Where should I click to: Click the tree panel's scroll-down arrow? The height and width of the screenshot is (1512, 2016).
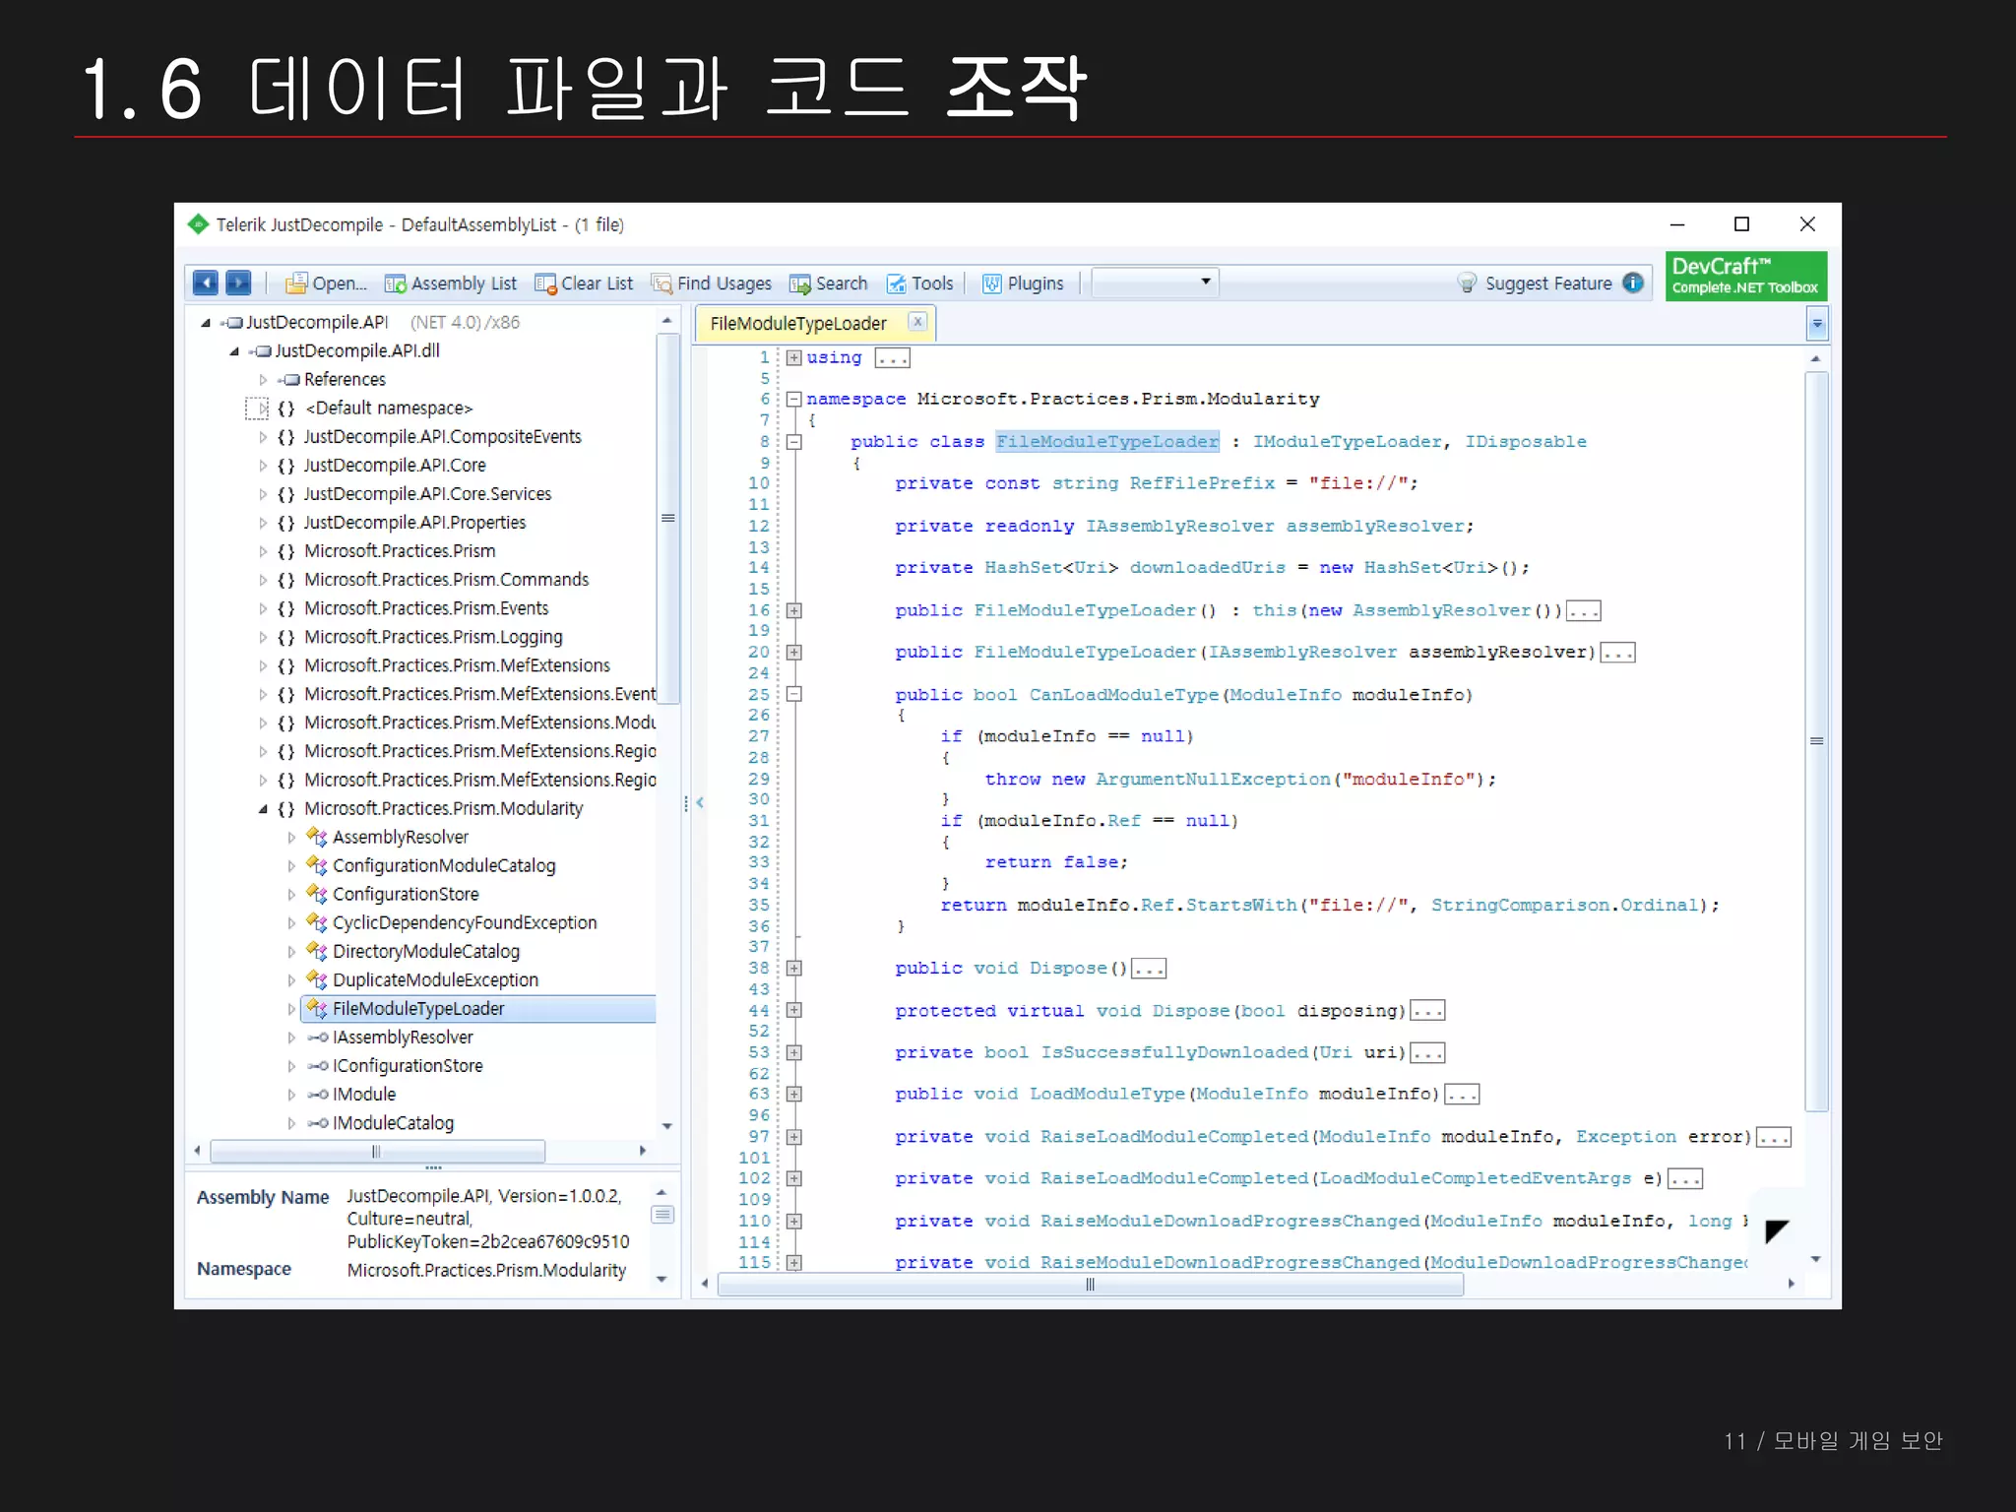pos(667,1126)
